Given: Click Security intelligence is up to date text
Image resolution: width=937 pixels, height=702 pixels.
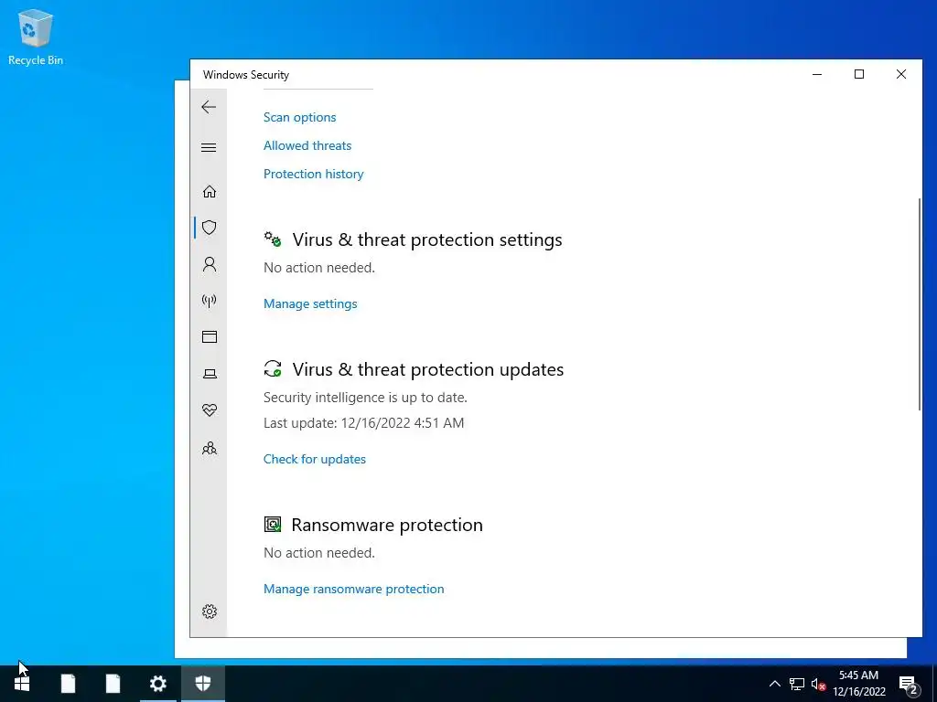Looking at the screenshot, I should (365, 398).
